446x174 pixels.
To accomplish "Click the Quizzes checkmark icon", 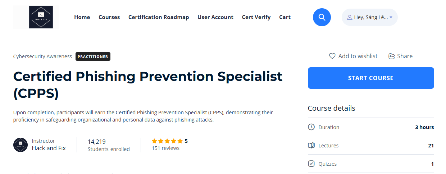I will 311,164.
